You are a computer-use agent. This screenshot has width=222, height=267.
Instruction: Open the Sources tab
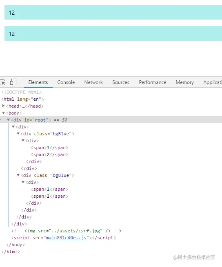[x=121, y=82]
